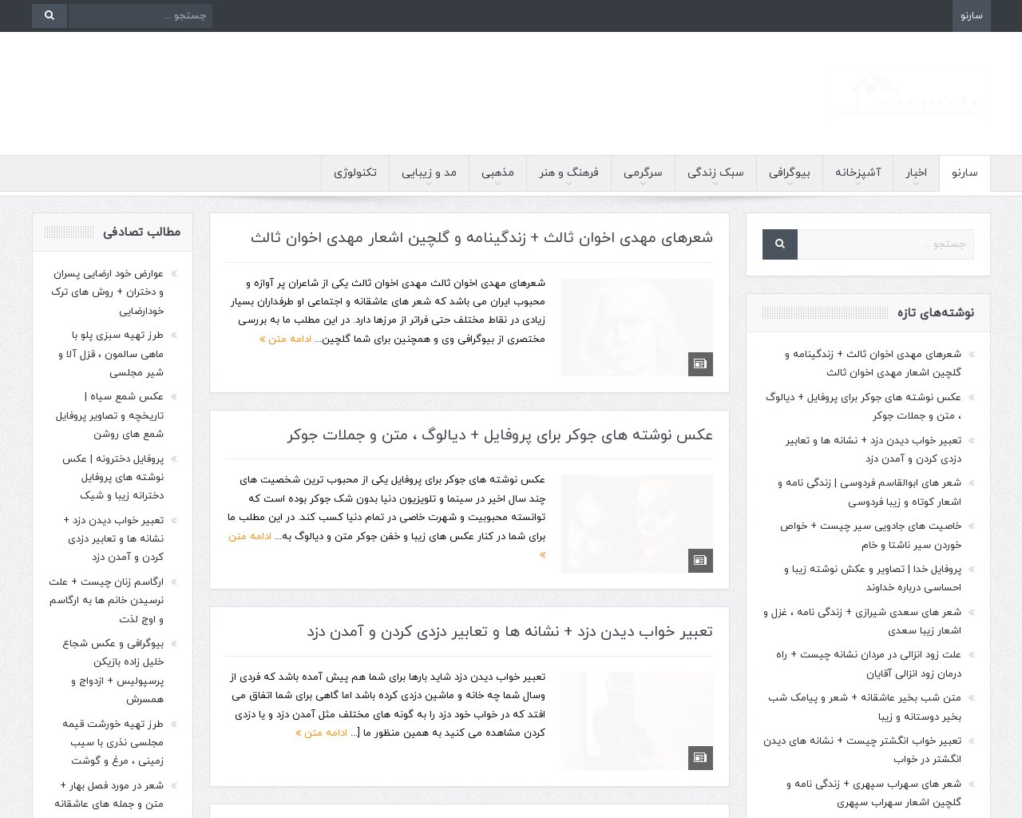Toggle the فرهنگ و هنر menu expander

click(568, 183)
